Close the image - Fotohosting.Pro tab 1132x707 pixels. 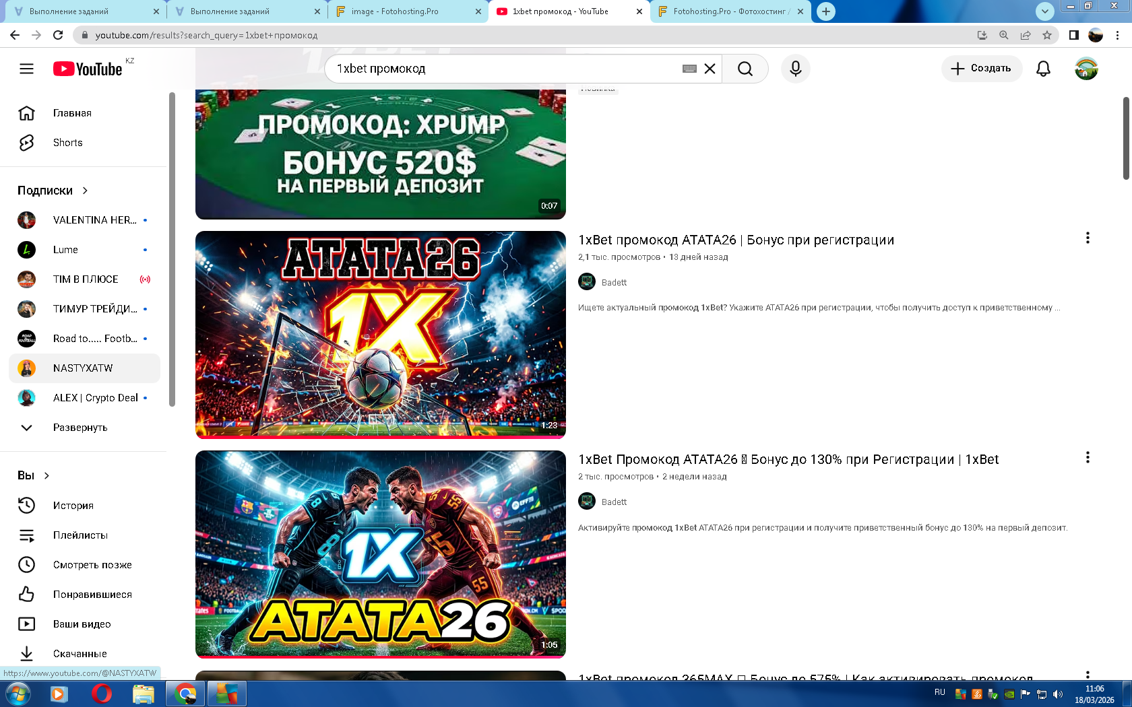tap(478, 11)
